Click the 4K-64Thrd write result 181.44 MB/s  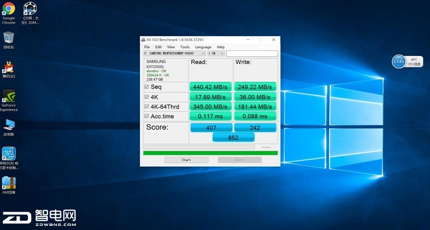255,107
